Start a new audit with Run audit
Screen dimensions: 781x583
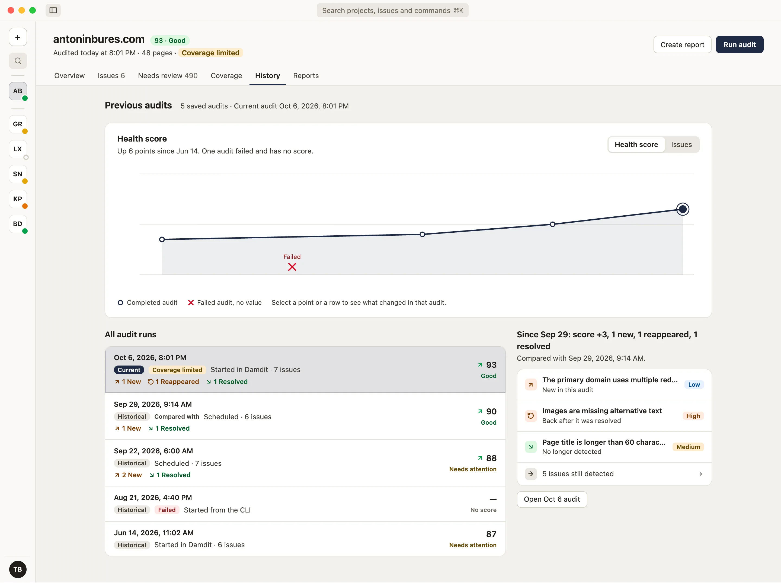[x=739, y=44]
